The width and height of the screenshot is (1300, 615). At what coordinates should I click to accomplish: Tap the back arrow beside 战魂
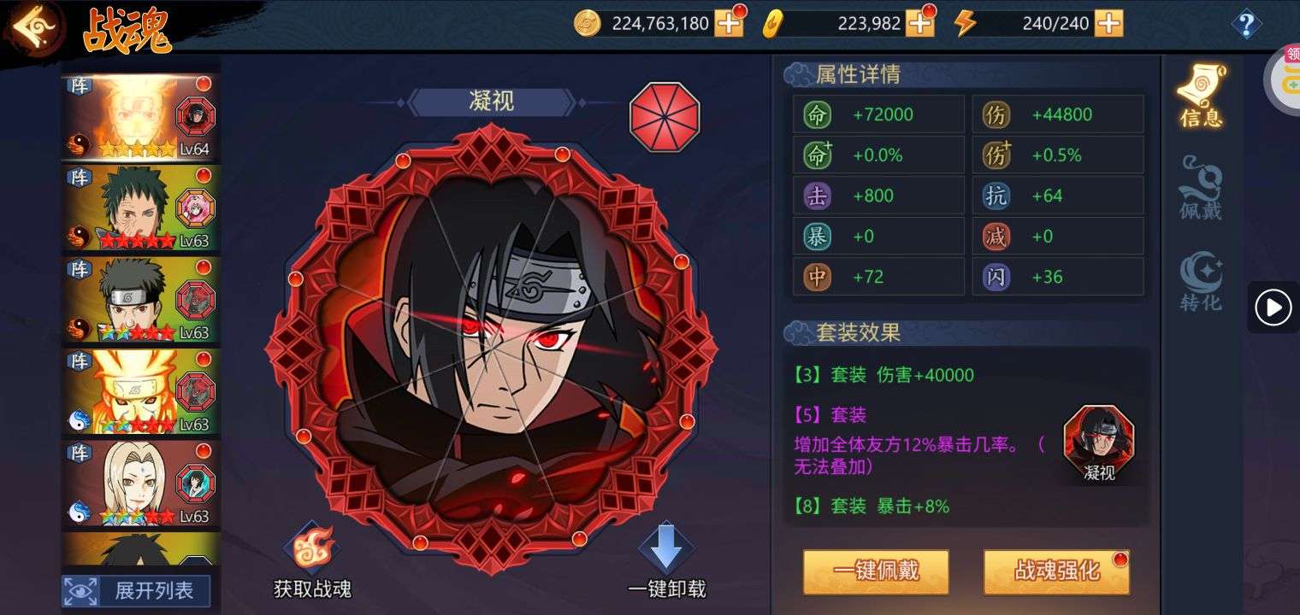point(34,27)
